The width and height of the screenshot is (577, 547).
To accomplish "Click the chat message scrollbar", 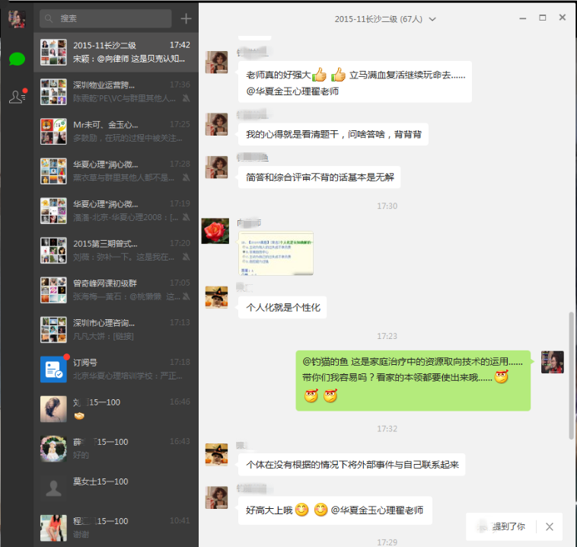I will 572,373.
